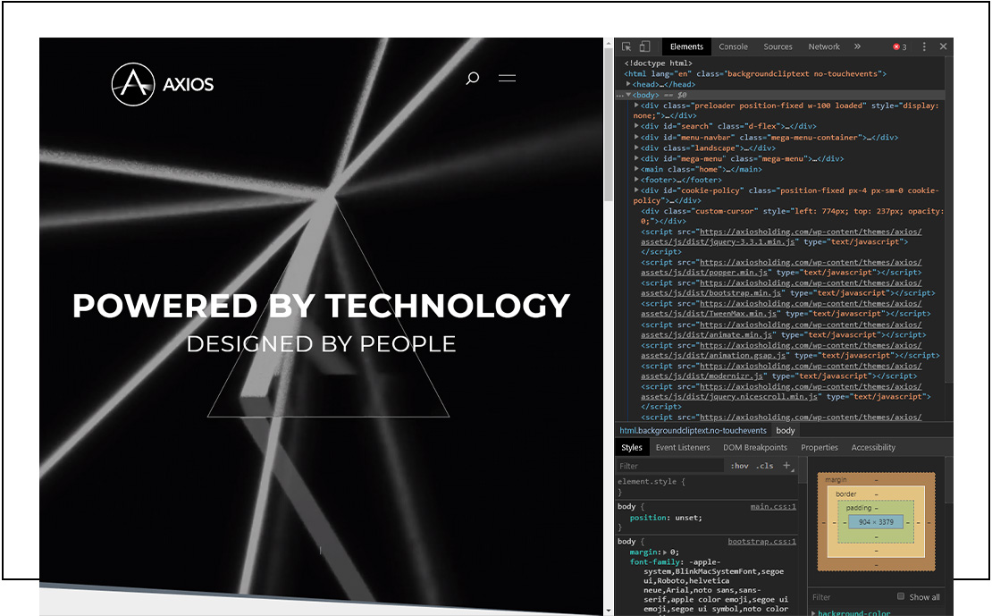Toggle the Show all checkbox
This screenshot has height=616, width=992.
point(901,596)
